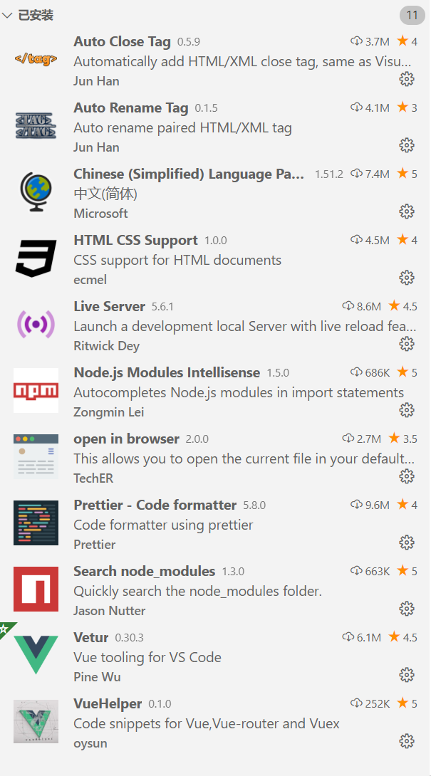Viewport: 431px width, 776px height.
Task: Select the Auto Close Tag title
Action: [x=122, y=41]
